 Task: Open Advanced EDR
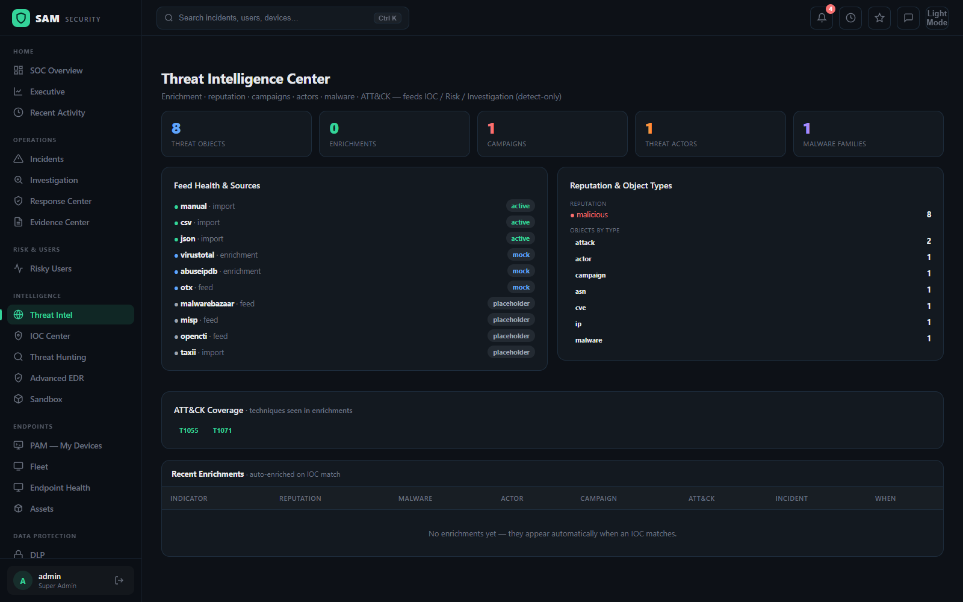click(70, 378)
